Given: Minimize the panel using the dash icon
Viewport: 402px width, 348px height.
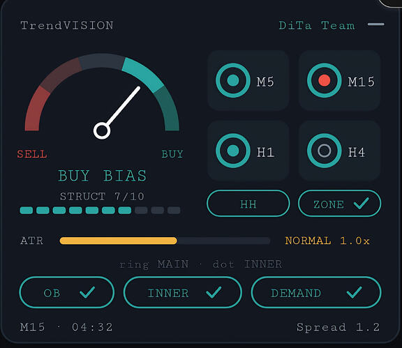Looking at the screenshot, I should tap(375, 24).
